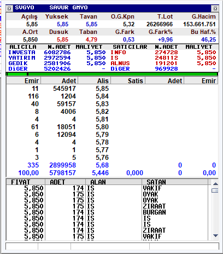Click the summary quantity 5798157
The width and height of the screenshot is (223, 254).
(62, 173)
